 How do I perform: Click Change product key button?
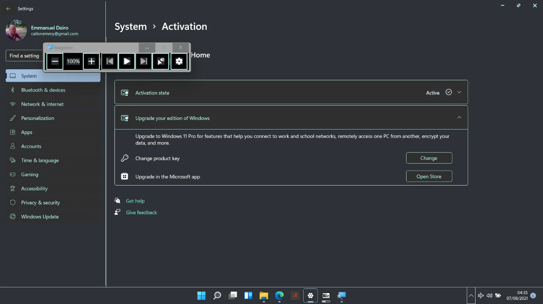coord(429,158)
